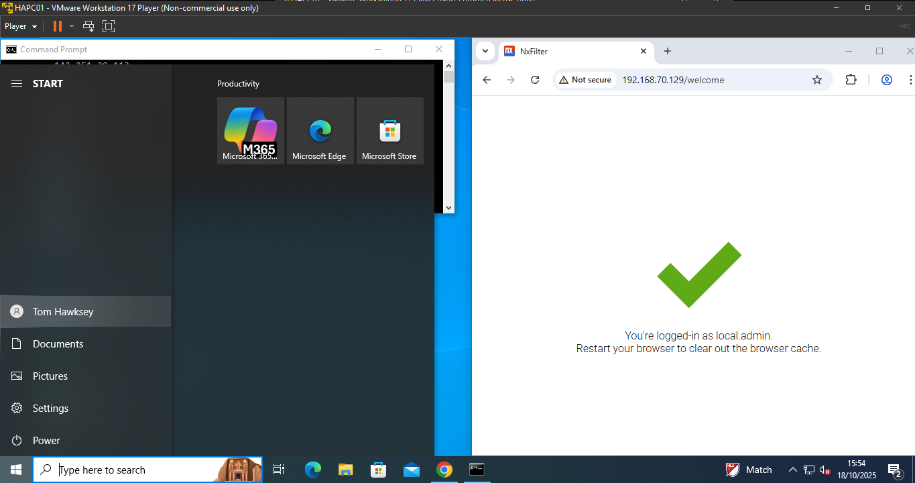
Task: Open Documents from Start menu
Action: pos(58,343)
